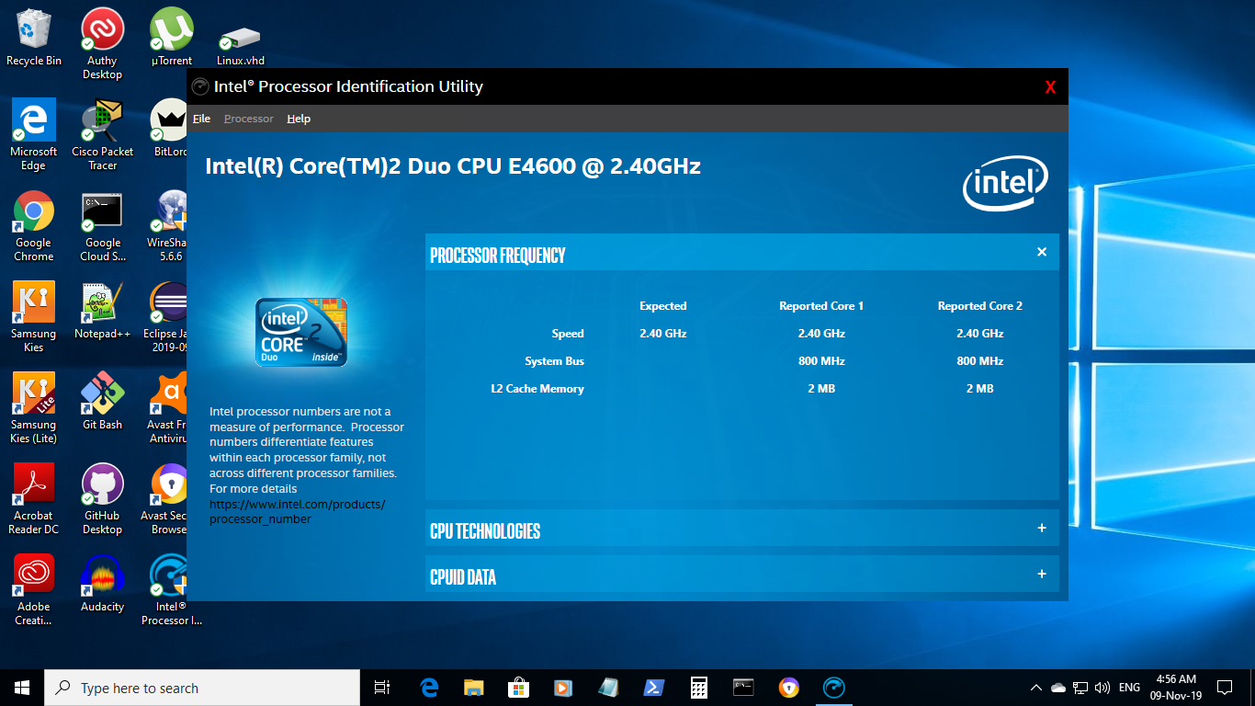The height and width of the screenshot is (706, 1255).
Task: Click the "System Bus" row label
Action: click(x=554, y=361)
